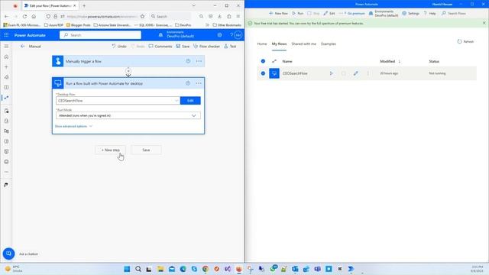The image size is (489, 275).
Task: Switch to the Home tab
Action: click(262, 44)
